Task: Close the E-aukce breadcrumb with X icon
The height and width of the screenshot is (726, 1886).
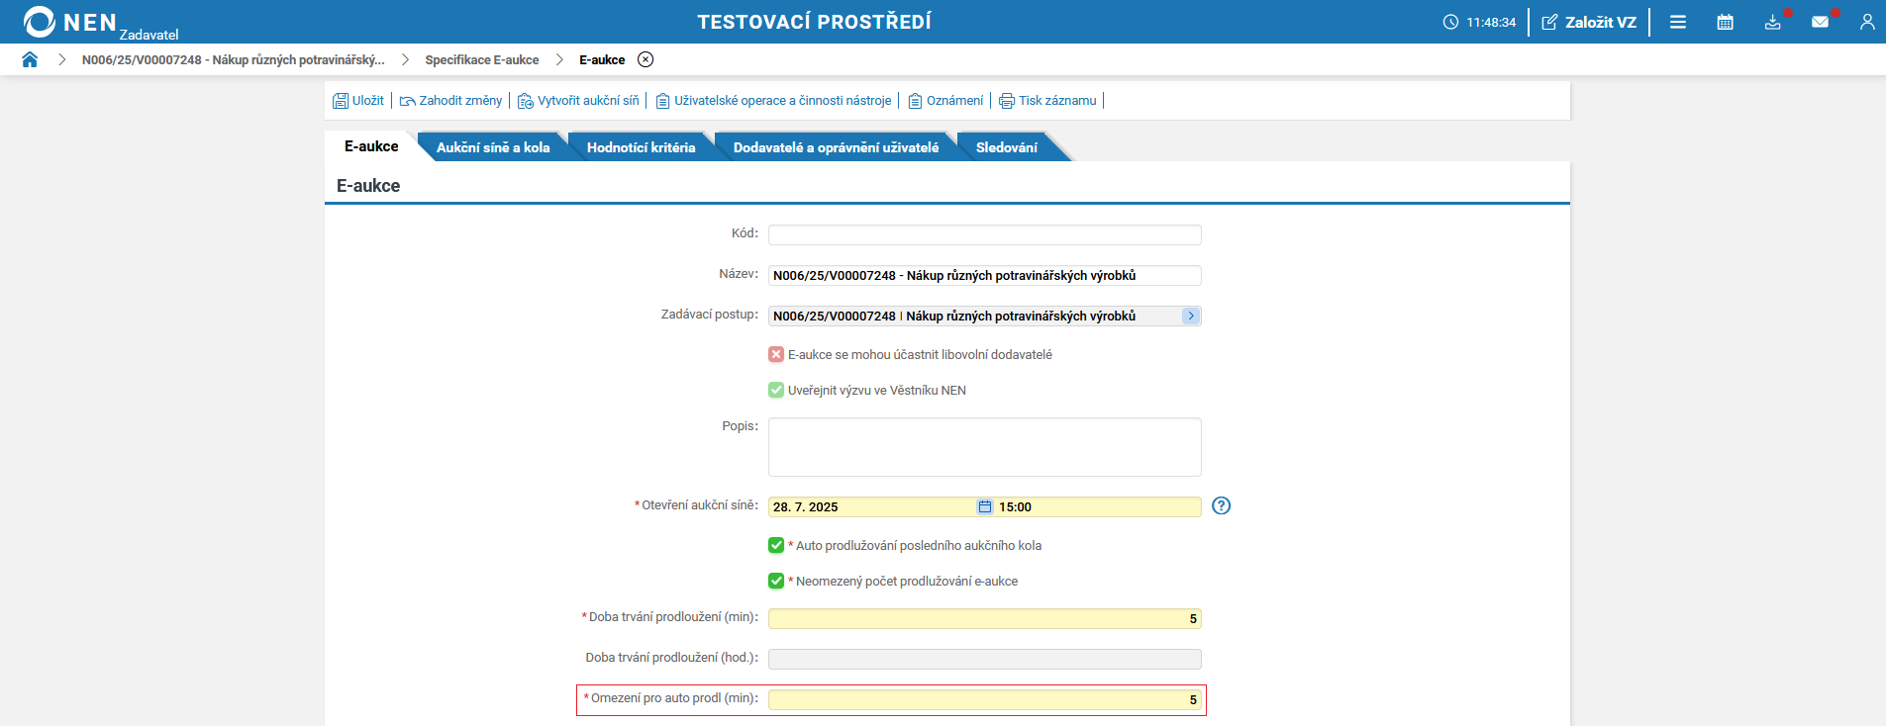Action: pos(645,59)
